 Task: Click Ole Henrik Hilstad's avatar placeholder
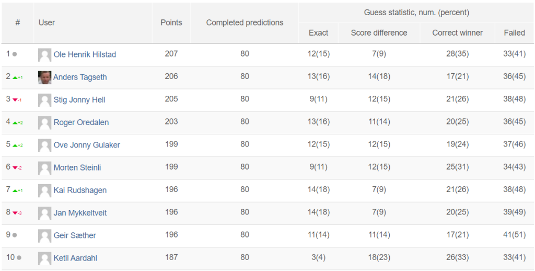45,55
